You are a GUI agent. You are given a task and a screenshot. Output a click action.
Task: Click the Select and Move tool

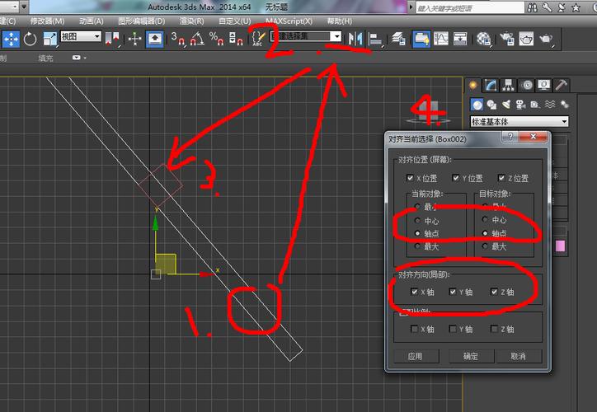(x=11, y=38)
